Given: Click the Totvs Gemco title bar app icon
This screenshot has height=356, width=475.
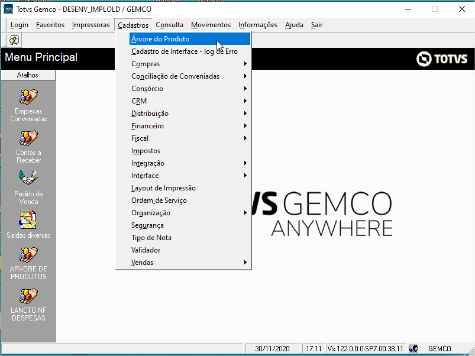Looking at the screenshot, I should [x=8, y=9].
